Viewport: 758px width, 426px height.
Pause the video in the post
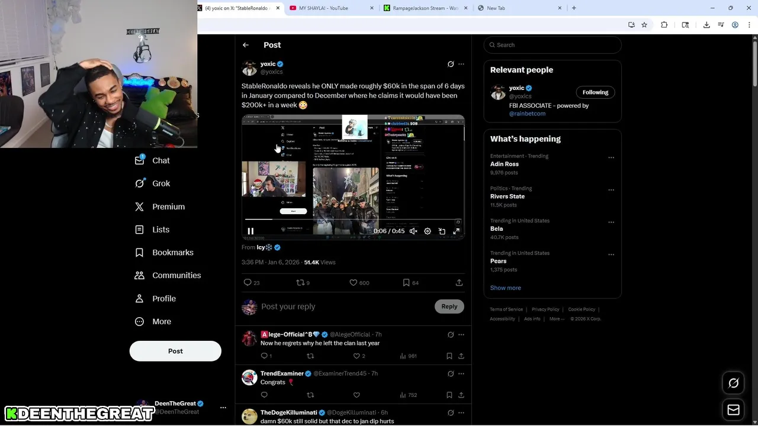point(250,231)
